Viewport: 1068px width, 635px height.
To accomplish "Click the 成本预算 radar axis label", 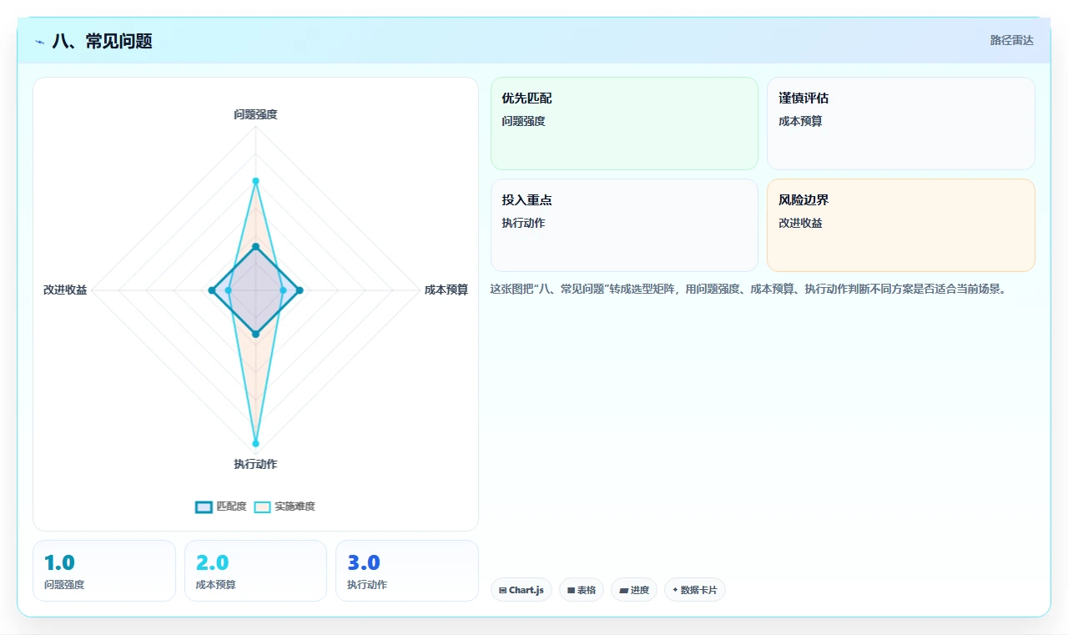I will click(446, 290).
